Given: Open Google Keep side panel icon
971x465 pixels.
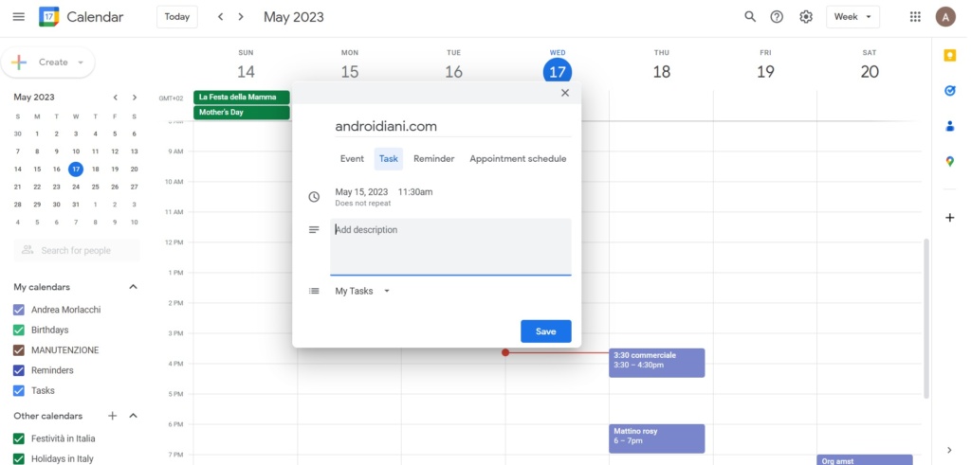Looking at the screenshot, I should click(950, 56).
